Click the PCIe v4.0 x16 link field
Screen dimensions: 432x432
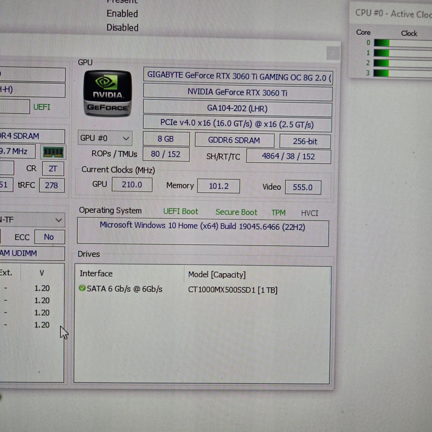[x=237, y=124]
